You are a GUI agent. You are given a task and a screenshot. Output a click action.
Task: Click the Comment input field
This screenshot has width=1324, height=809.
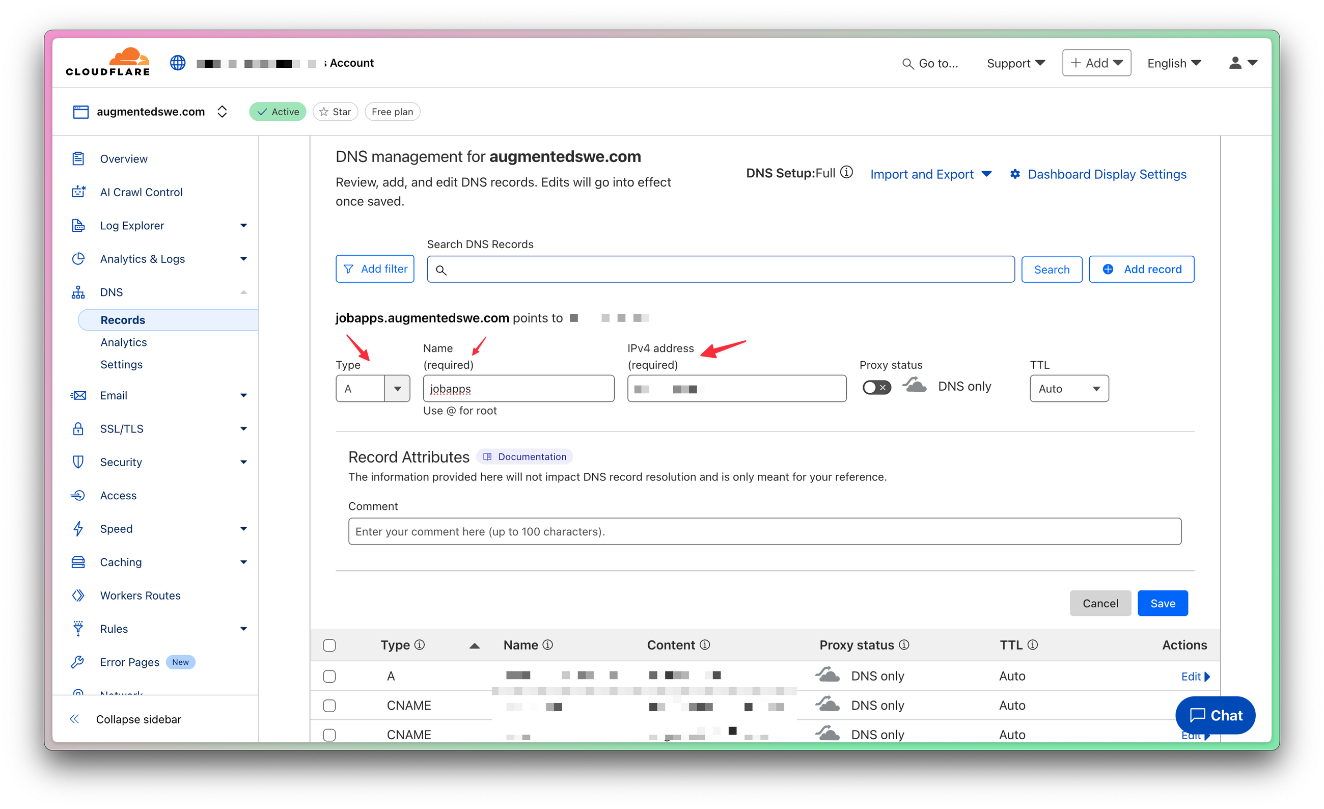764,531
